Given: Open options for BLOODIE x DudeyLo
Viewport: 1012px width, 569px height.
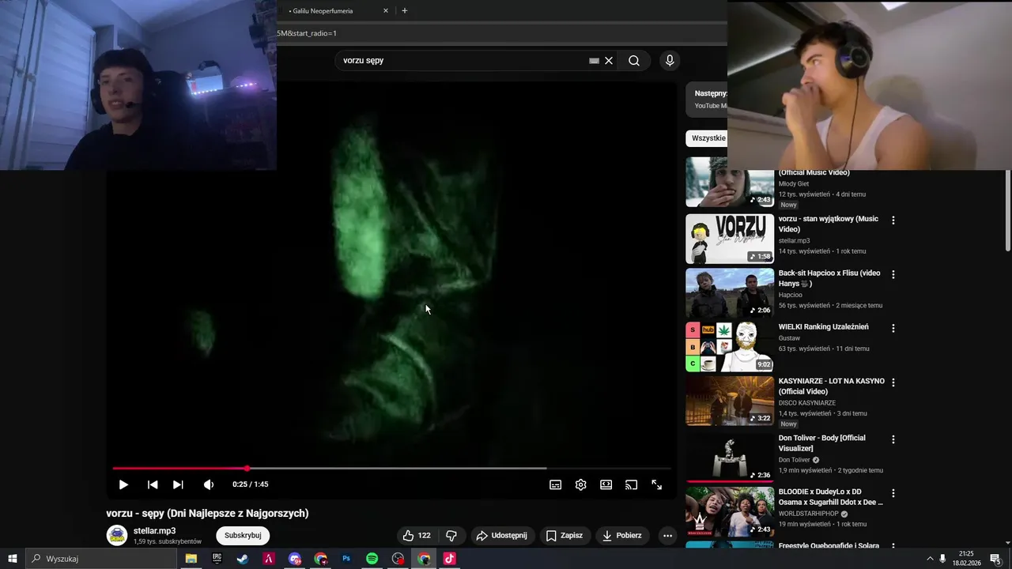Looking at the screenshot, I should [893, 493].
